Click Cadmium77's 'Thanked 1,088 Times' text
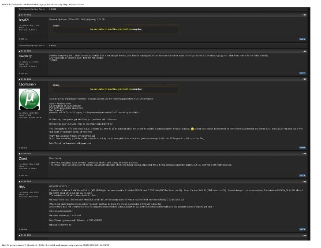 point(30,117)
